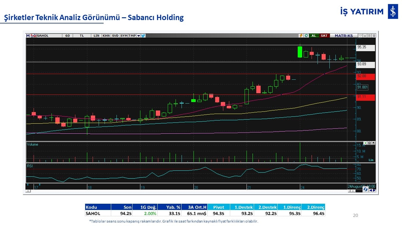The height and width of the screenshot is (226, 402).
Task: Click the Kodu column header
Action: click(x=98, y=207)
